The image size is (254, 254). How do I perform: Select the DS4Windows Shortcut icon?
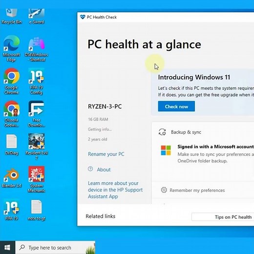pos(36,49)
